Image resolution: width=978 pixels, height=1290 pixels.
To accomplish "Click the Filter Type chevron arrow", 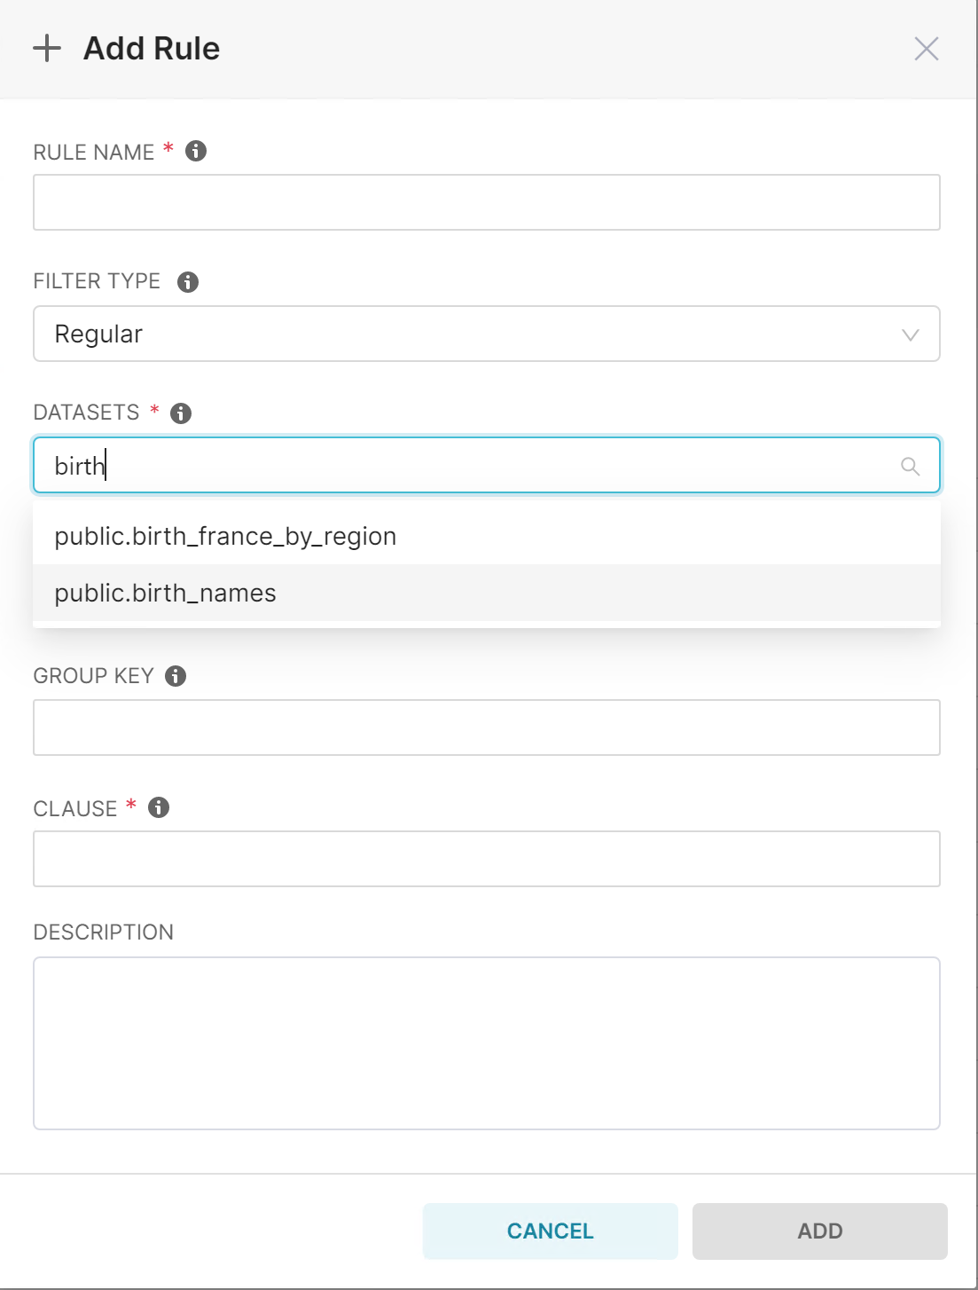I will pyautogui.click(x=911, y=334).
